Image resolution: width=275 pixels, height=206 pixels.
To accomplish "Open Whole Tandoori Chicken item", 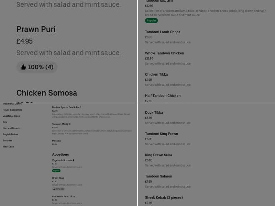I will (x=164, y=53).
